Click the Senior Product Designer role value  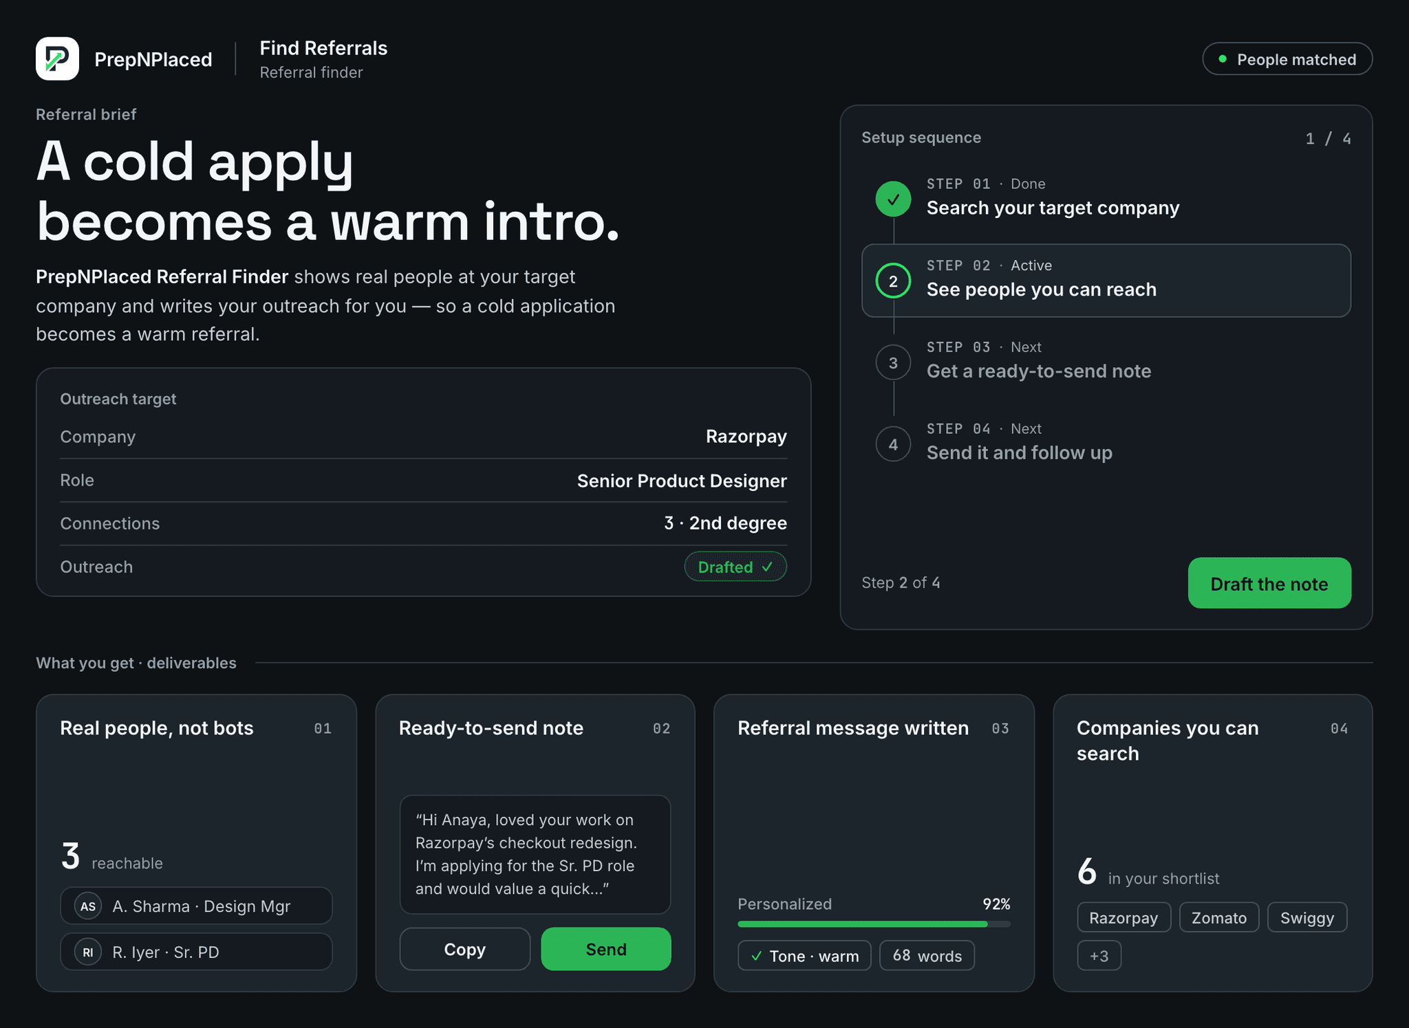tap(682, 481)
